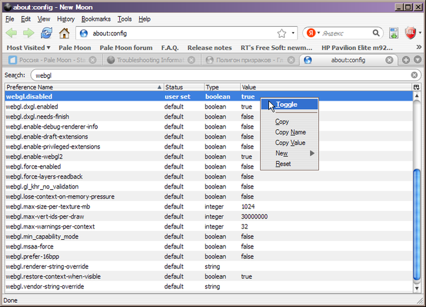The height and width of the screenshot is (307, 426).
Task: Open Yandex search engine selector
Action: click(314, 33)
